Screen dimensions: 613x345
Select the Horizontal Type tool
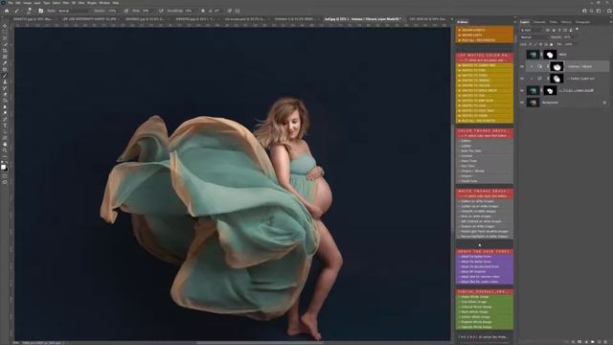(4, 126)
